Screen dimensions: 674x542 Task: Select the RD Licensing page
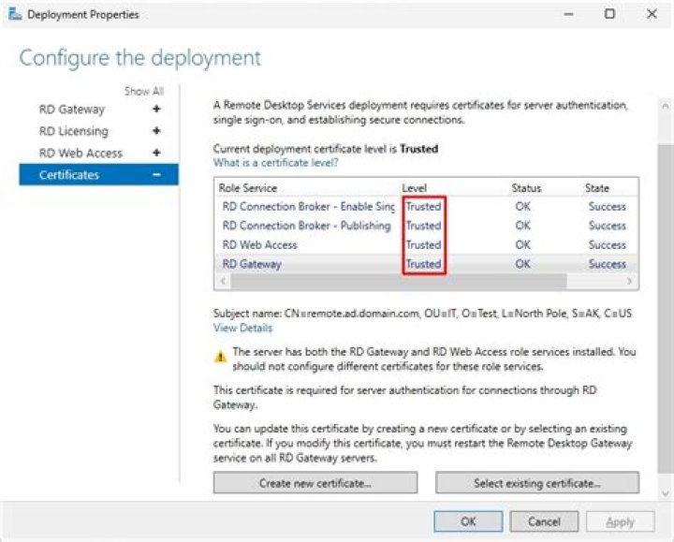[x=73, y=131]
